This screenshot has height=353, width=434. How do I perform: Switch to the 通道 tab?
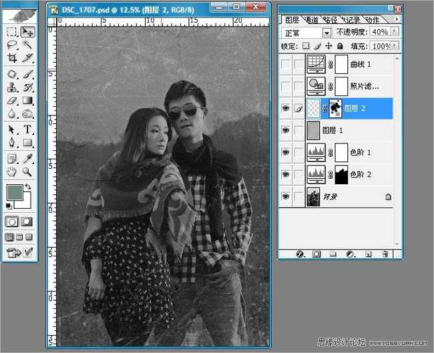tap(312, 19)
